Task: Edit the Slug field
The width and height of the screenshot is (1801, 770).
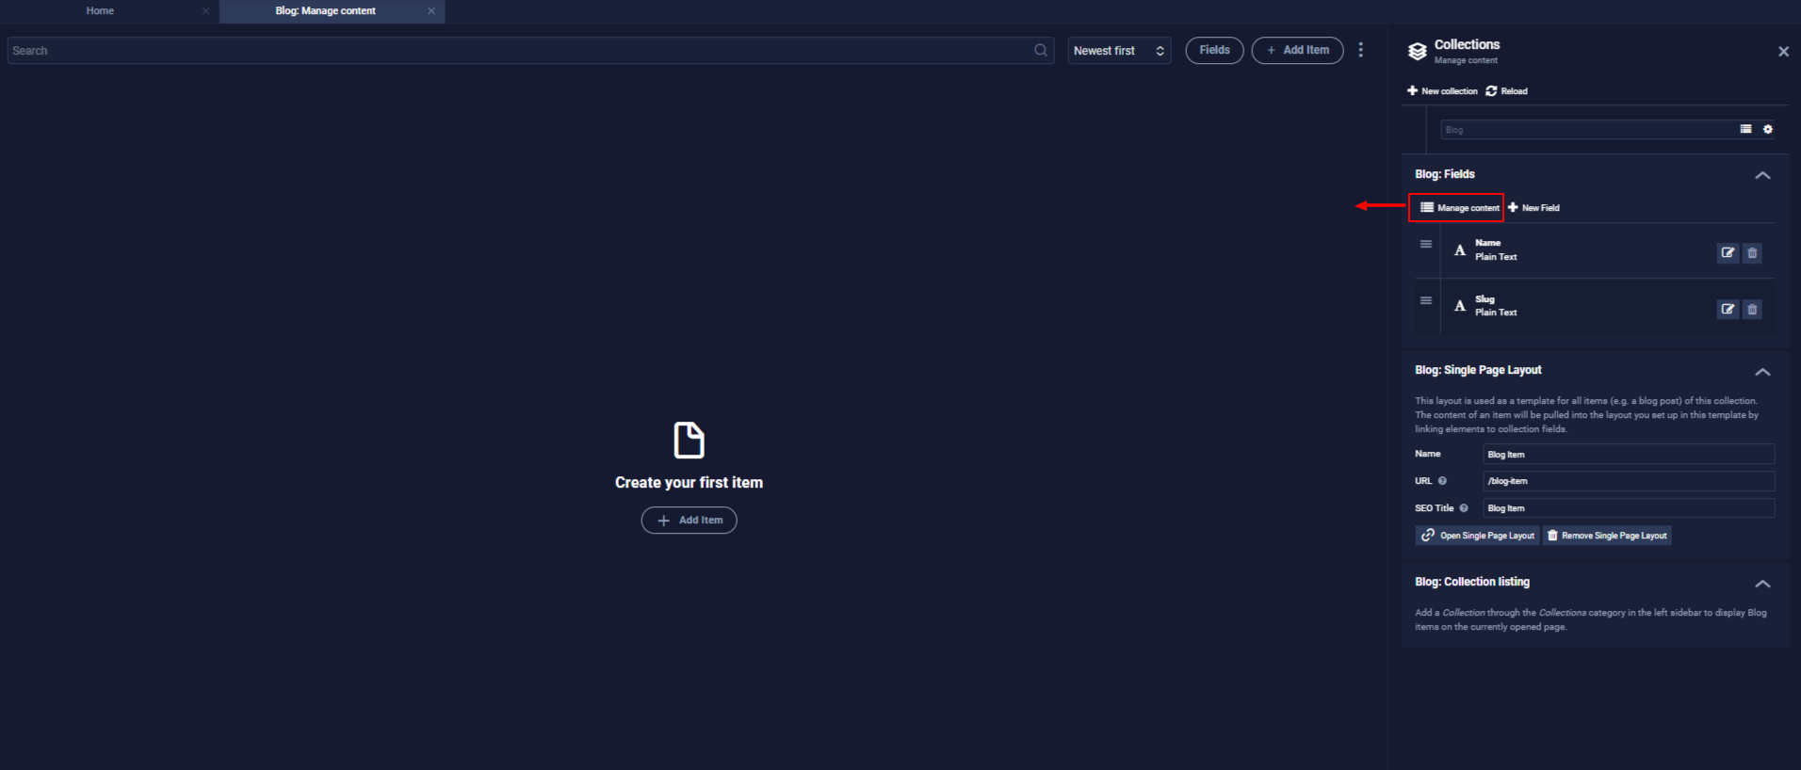Action: (x=1728, y=309)
